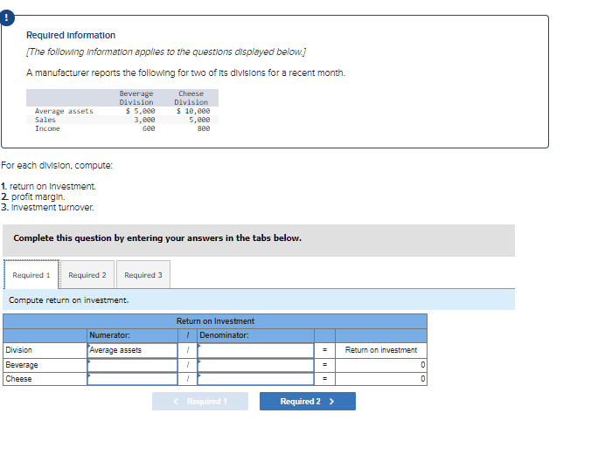
Task: Click the Income row label in data table
Action: pyautogui.click(x=47, y=128)
